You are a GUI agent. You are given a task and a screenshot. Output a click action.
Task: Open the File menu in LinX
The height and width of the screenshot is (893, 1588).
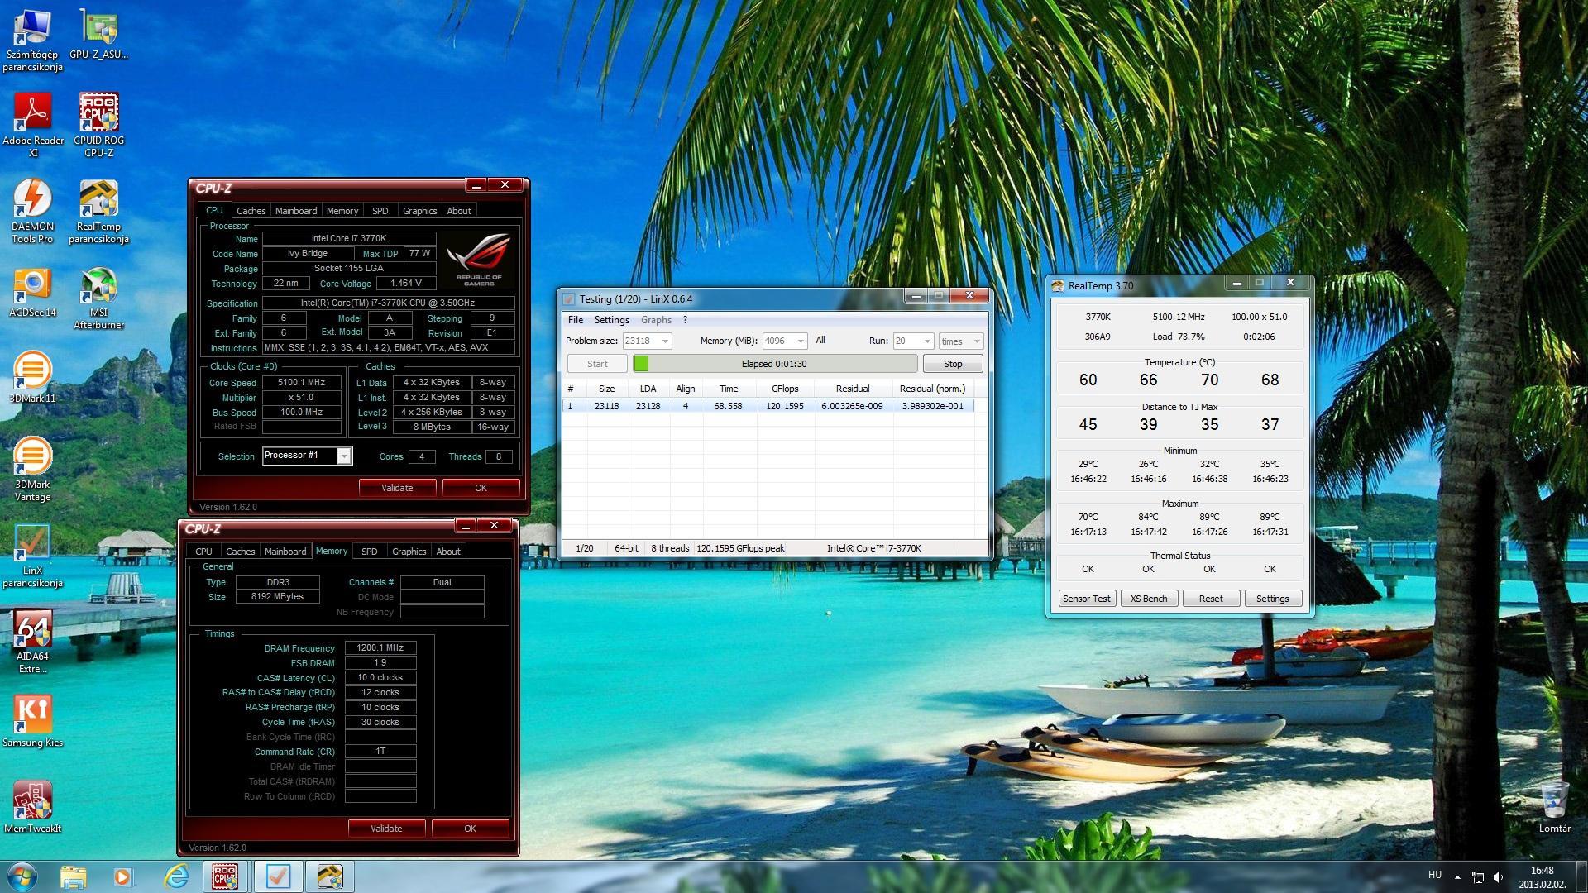pos(576,320)
